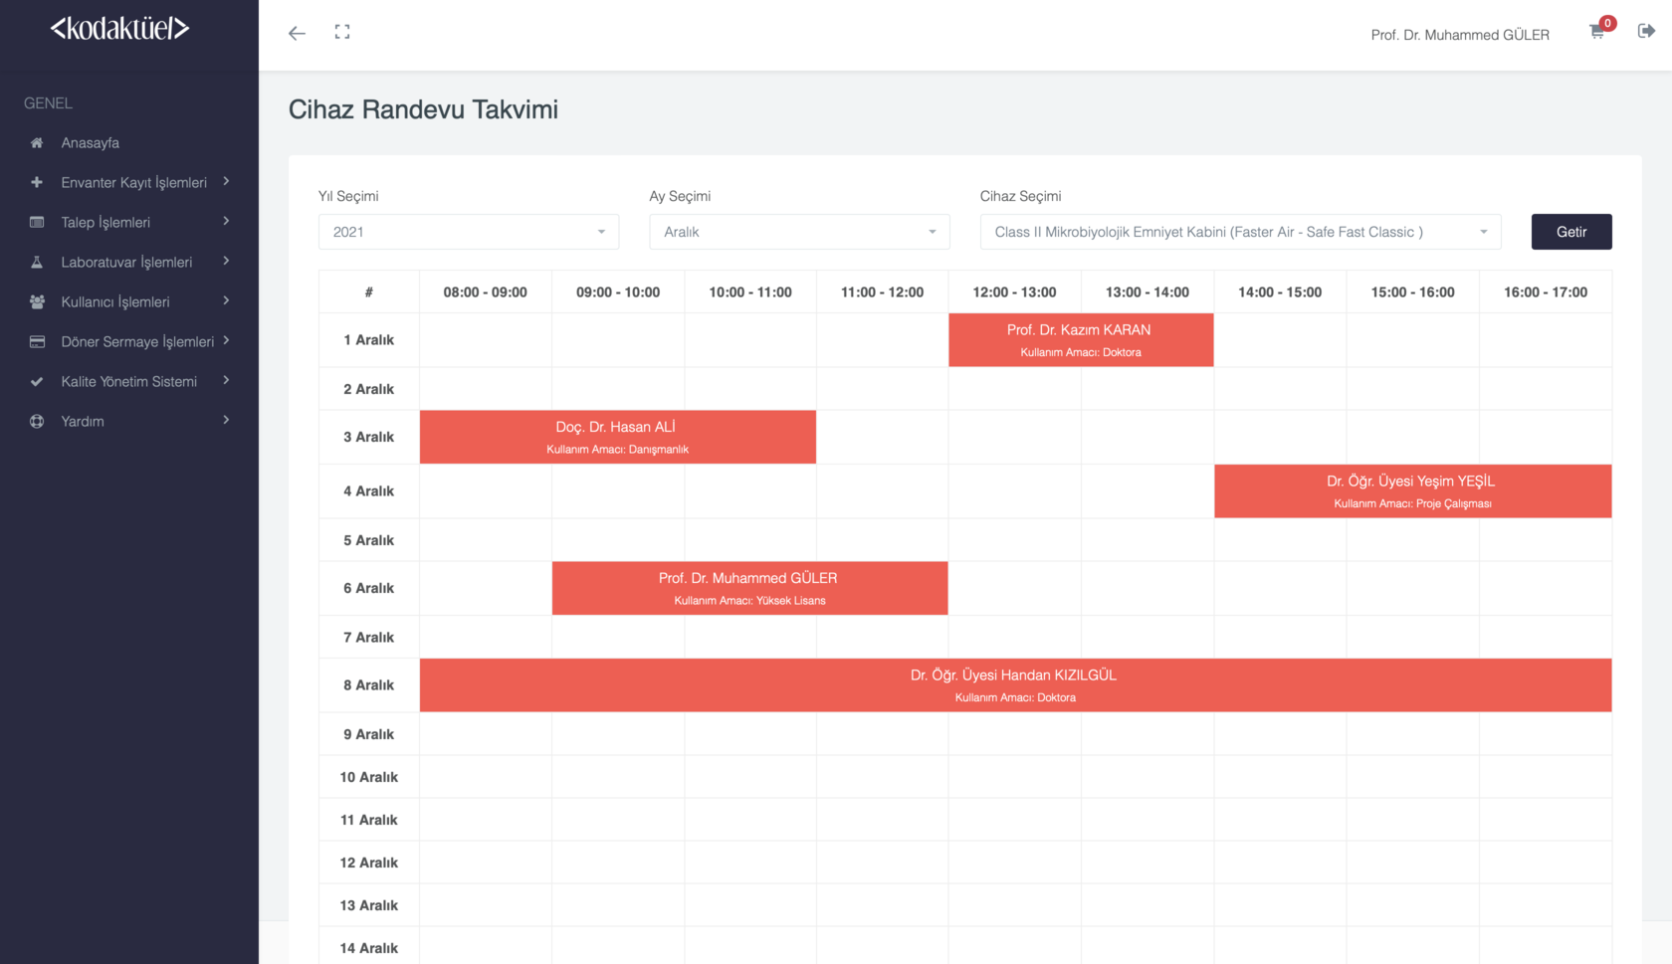
Task: Click the Anasayfa home icon
Action: 37,143
